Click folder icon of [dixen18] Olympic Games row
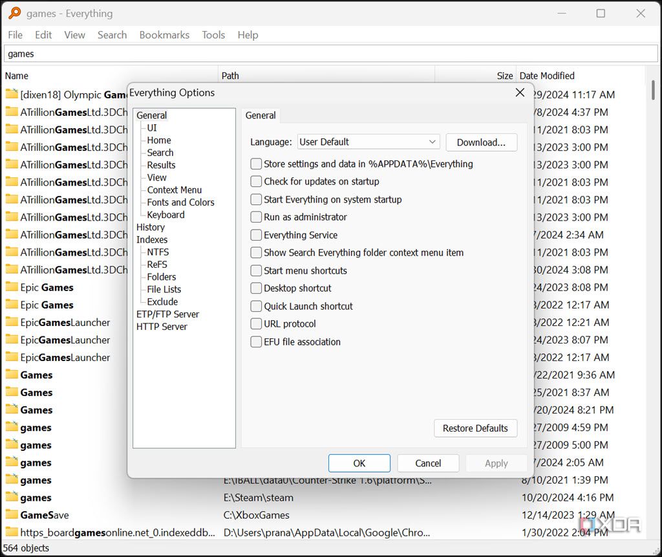Image resolution: width=662 pixels, height=557 pixels. (12, 94)
